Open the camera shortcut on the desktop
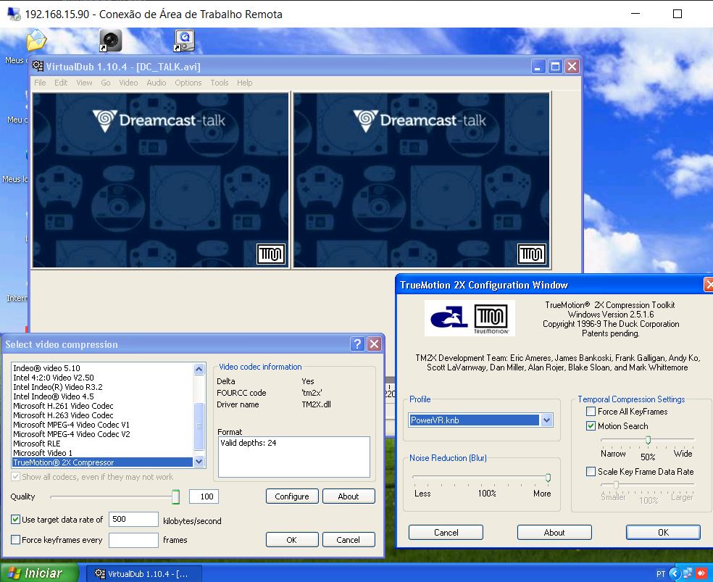This screenshot has width=713, height=582. (x=110, y=41)
